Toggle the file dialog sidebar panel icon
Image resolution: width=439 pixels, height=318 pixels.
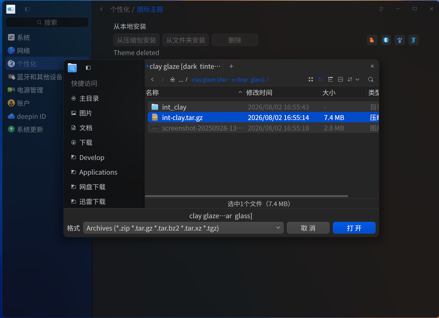tap(88, 68)
